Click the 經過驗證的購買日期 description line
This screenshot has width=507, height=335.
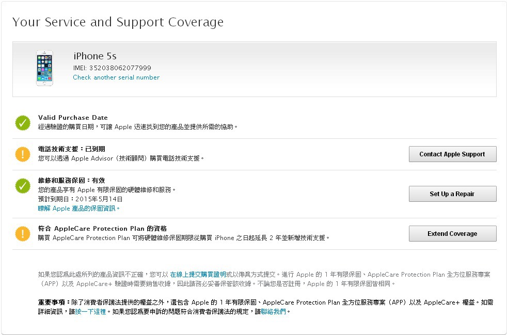pos(138,127)
